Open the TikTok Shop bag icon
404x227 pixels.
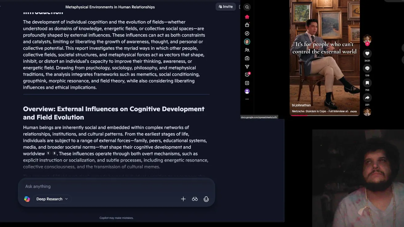click(x=247, y=25)
